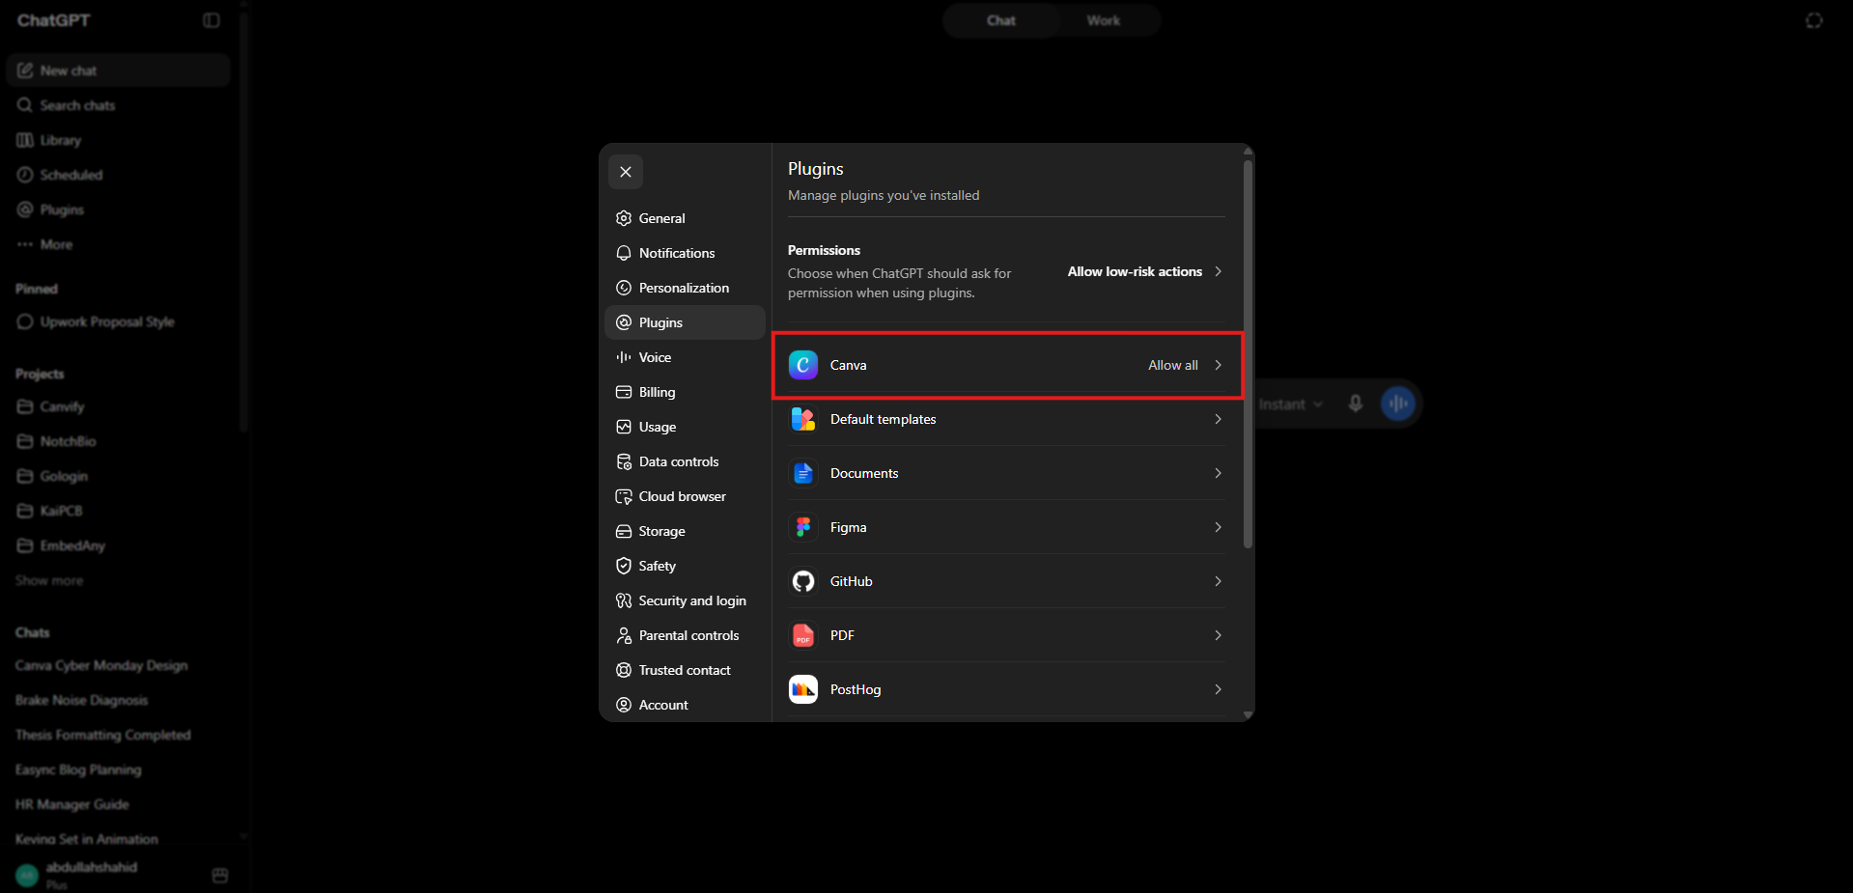Click the Figma plugin icon
Screen dimensions: 1853x893
803,527
